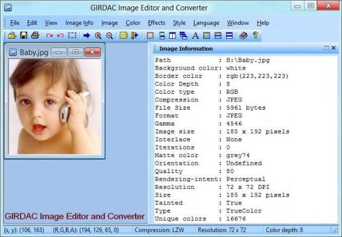342x237 pixels.
Task: Open the File menu
Action: [15, 23]
